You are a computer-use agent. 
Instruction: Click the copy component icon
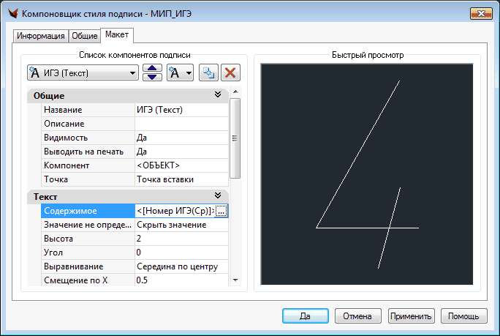[208, 73]
